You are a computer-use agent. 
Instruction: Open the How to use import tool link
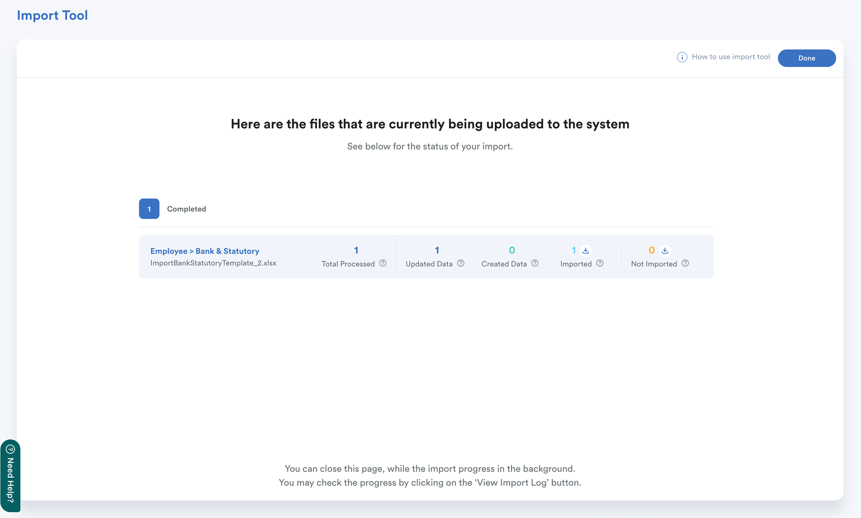point(730,57)
